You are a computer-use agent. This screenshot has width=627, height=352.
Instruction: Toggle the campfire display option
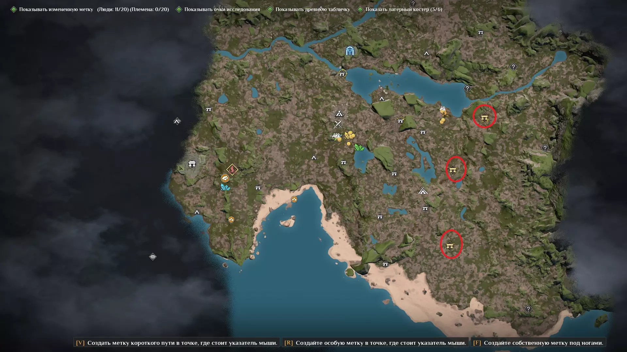[x=360, y=9]
